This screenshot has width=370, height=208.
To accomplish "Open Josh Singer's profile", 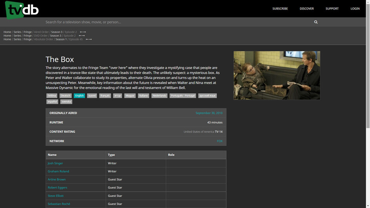I will (x=55, y=163).
